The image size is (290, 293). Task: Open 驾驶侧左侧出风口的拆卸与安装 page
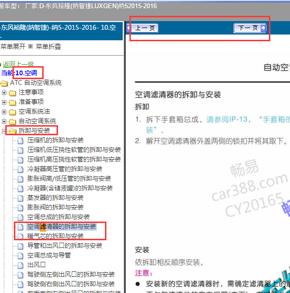click(71, 274)
